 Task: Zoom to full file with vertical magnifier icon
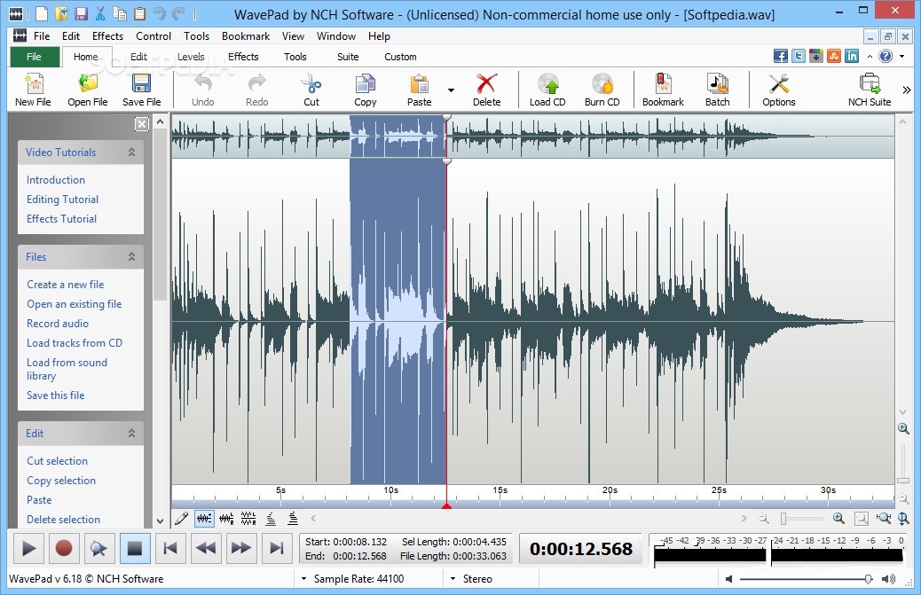click(901, 519)
